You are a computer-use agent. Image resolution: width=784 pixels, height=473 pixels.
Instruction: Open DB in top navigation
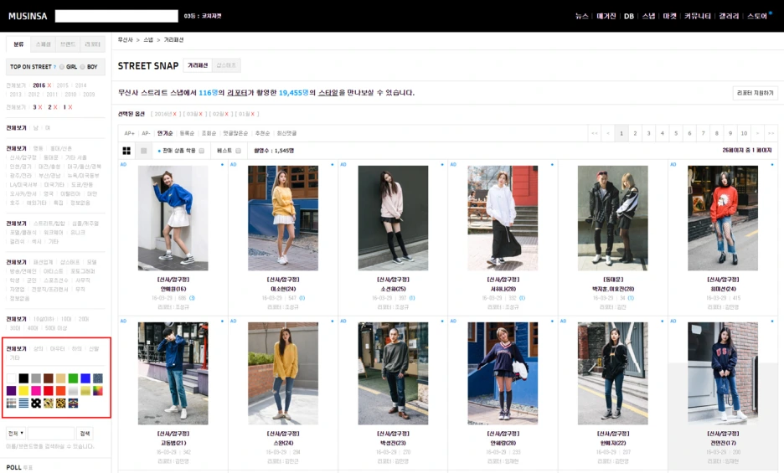click(629, 16)
